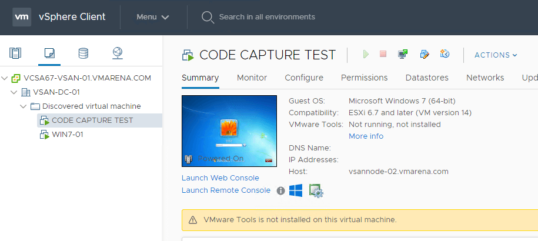This screenshot has height=241, width=538.
Task: Click the green Power On icon
Action: pos(366,54)
